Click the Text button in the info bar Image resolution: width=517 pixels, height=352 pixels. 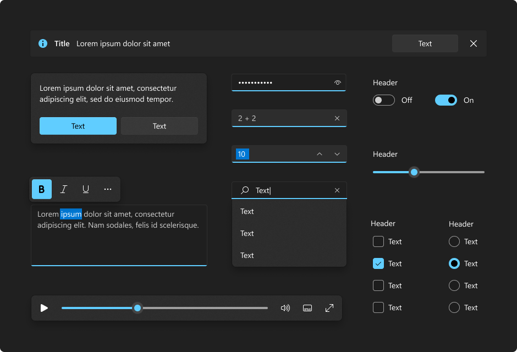(425, 43)
